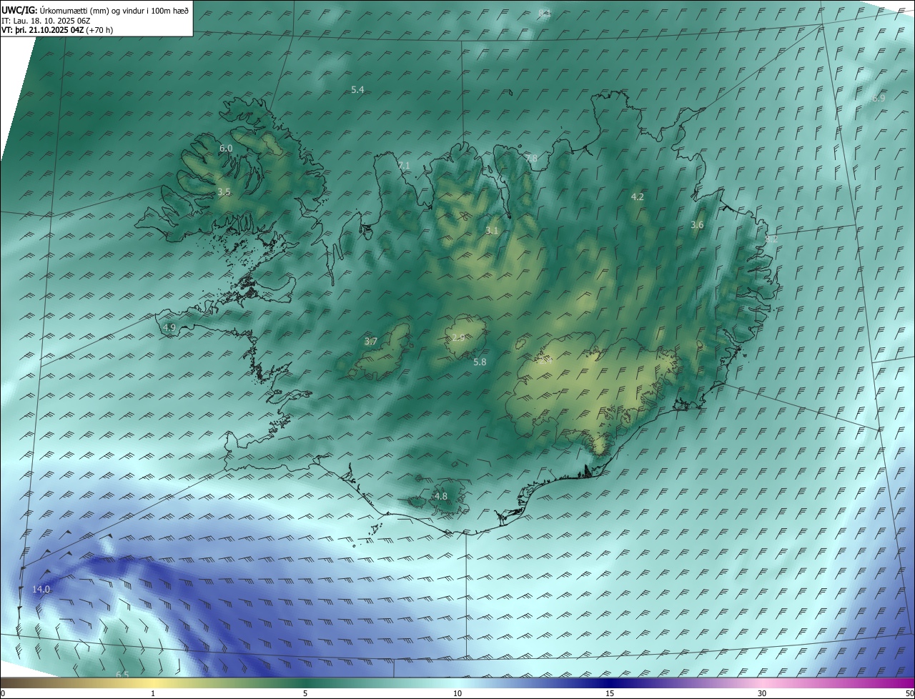Click the 3.7 value on the western glacier
Viewport: 915px width, 699px height.
(x=370, y=342)
